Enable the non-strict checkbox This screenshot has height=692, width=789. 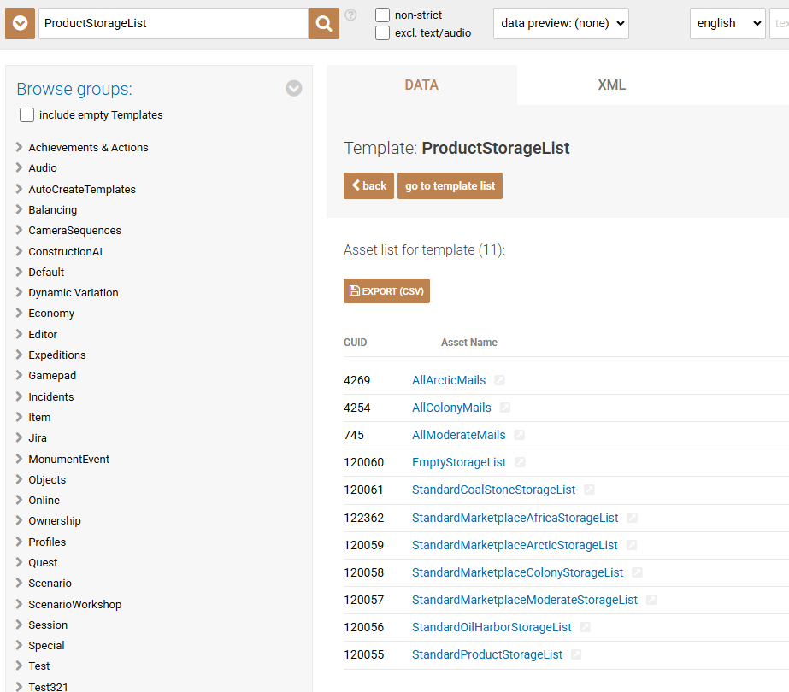click(383, 15)
